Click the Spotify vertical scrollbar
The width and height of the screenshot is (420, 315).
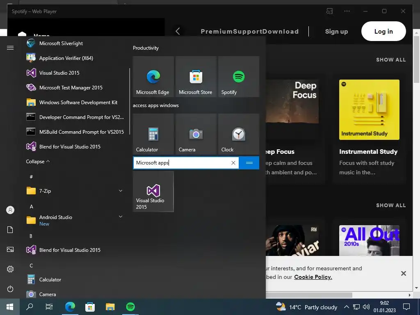click(x=416, y=59)
